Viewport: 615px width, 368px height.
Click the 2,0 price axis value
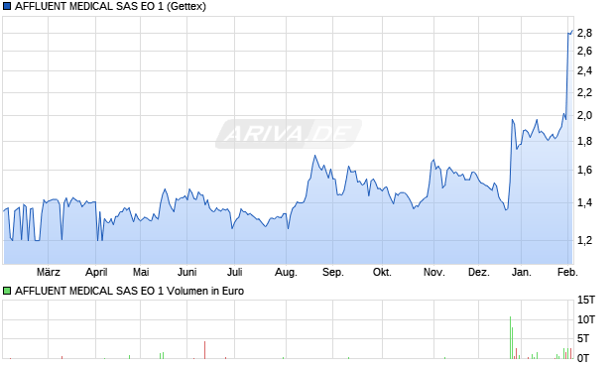tap(584, 116)
